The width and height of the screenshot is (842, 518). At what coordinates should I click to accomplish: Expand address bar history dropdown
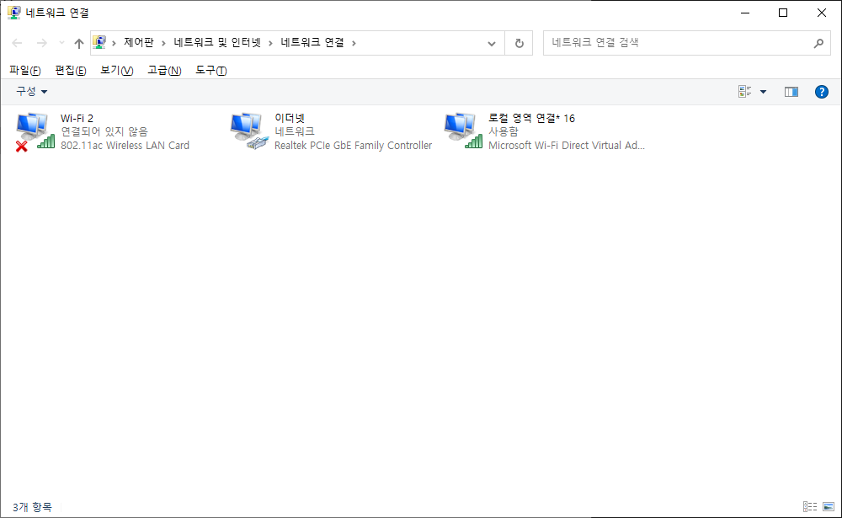click(492, 43)
